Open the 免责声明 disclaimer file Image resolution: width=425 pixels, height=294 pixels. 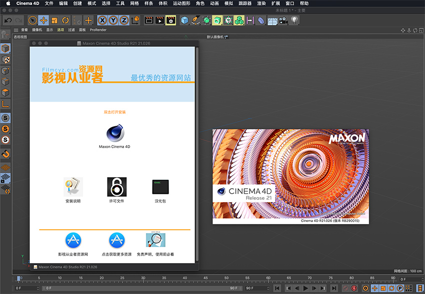click(155, 240)
